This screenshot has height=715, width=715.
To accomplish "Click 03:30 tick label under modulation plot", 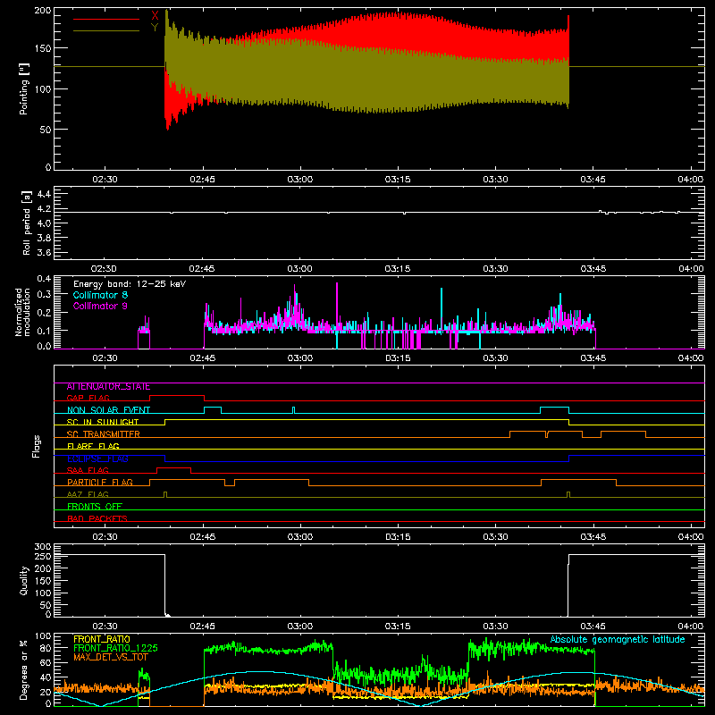I will tap(495, 358).
